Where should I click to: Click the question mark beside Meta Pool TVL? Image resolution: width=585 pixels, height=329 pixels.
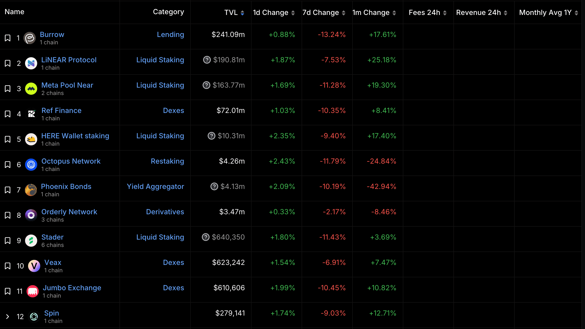pos(206,85)
